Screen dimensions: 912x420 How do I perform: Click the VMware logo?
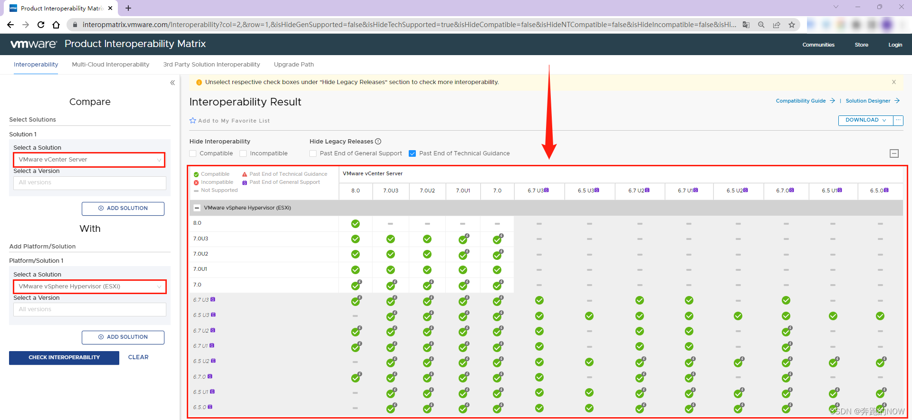point(34,44)
